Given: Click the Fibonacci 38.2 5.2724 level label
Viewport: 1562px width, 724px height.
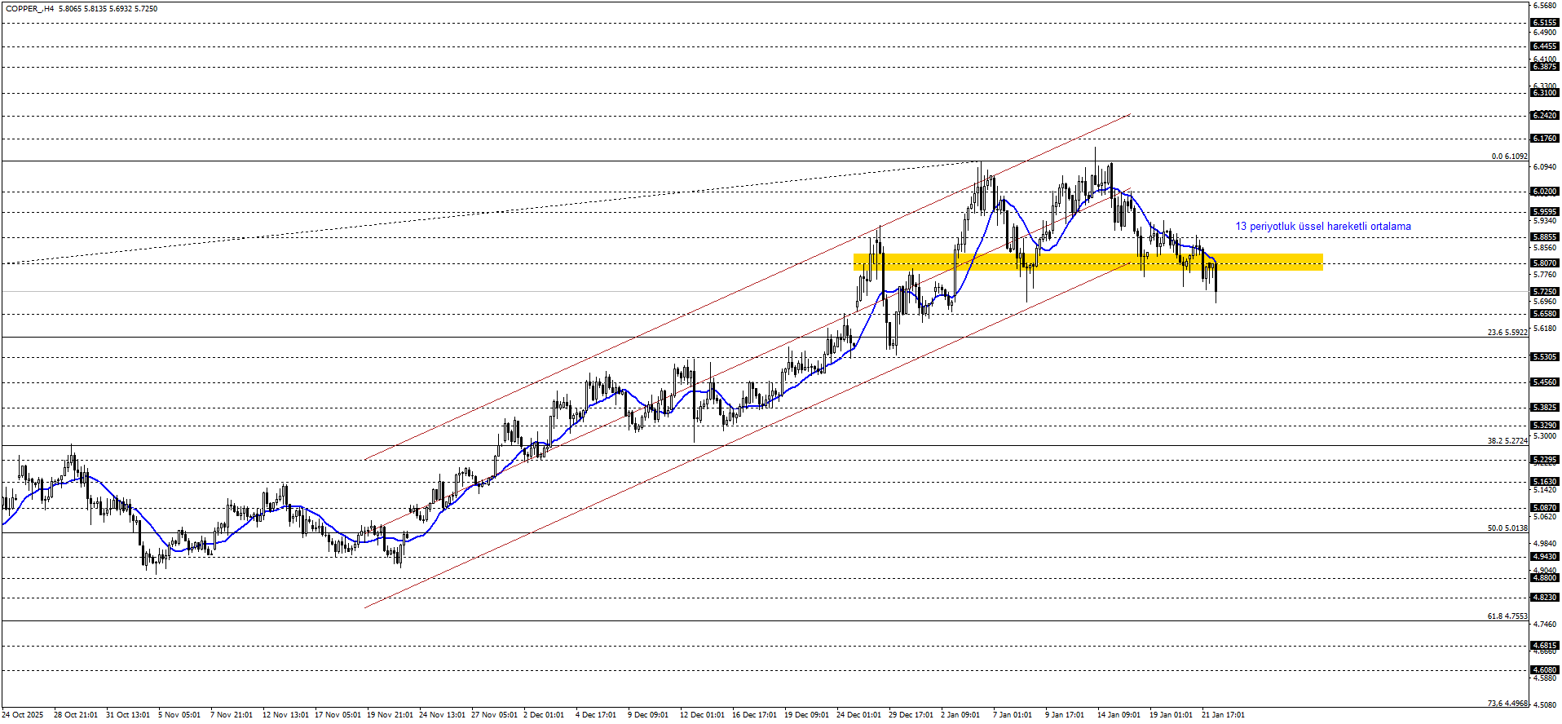Looking at the screenshot, I should tap(1507, 441).
